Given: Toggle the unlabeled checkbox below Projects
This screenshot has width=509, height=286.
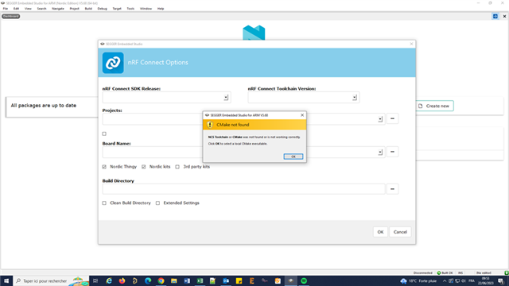Looking at the screenshot, I should [x=104, y=133].
